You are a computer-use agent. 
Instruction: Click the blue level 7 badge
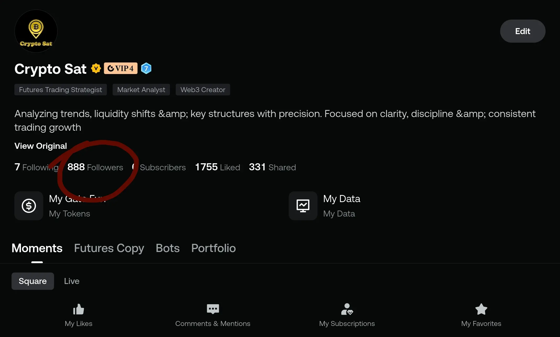tap(146, 68)
